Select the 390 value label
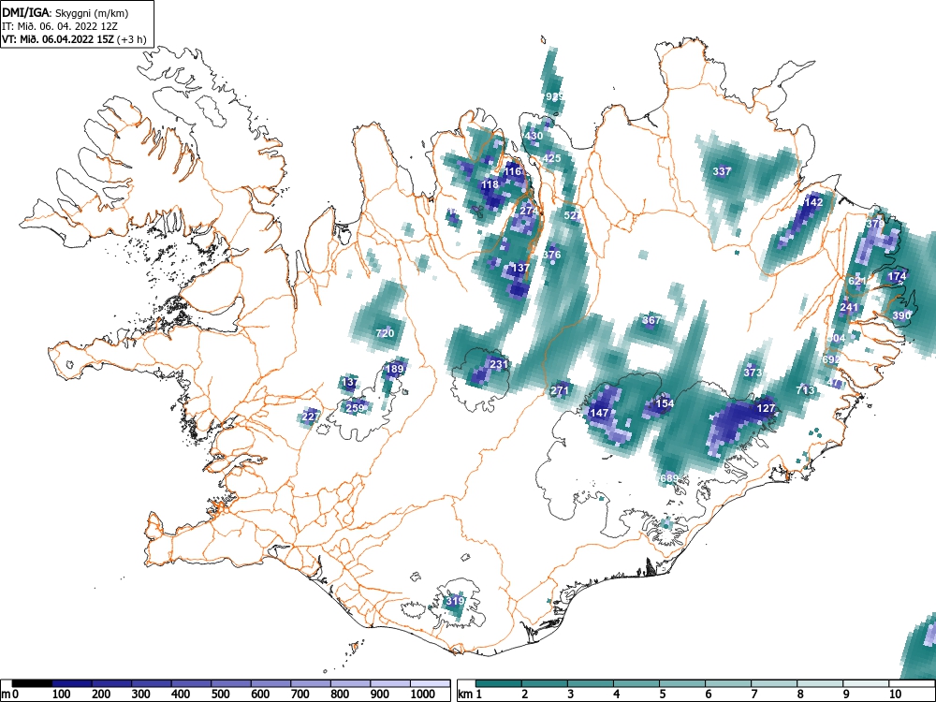 pos(901,315)
